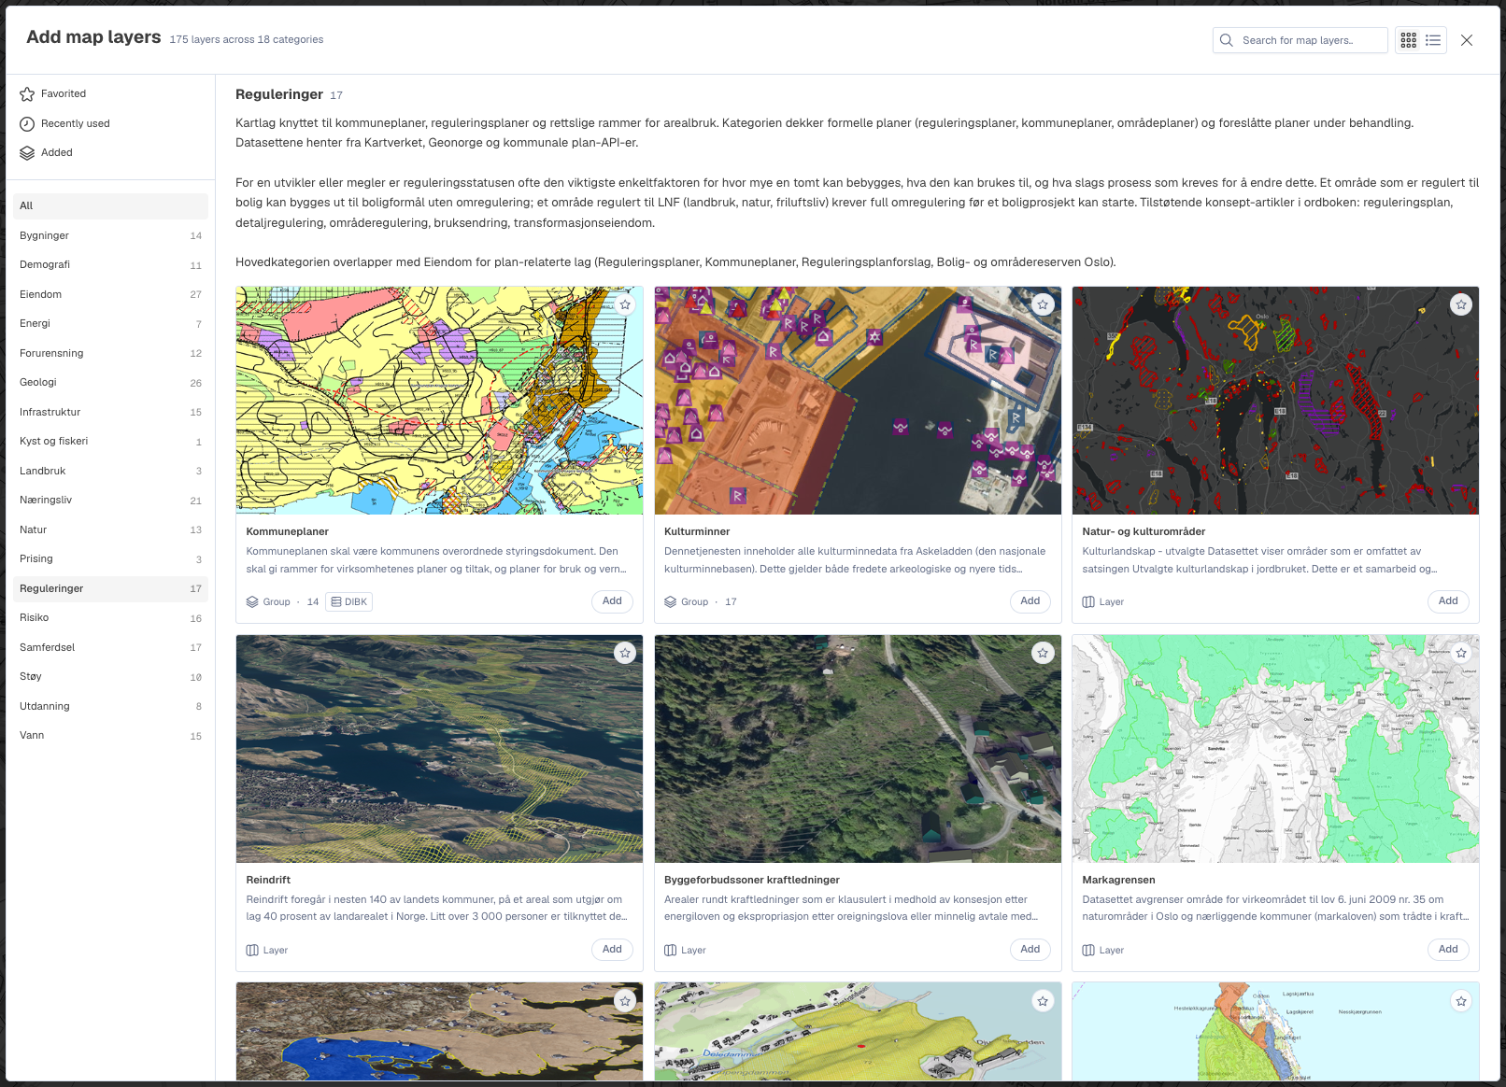This screenshot has height=1087, width=1506.
Task: Toggle star on the card below Markagrensen
Action: [1461, 1001]
